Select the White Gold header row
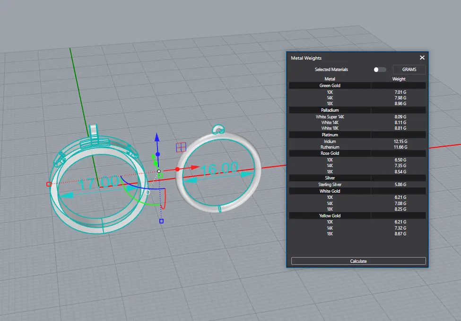This screenshot has width=461, height=321. [357, 191]
